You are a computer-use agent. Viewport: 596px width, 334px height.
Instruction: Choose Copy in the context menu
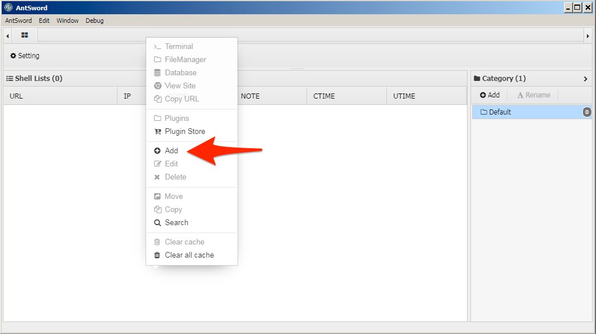coord(192,210)
